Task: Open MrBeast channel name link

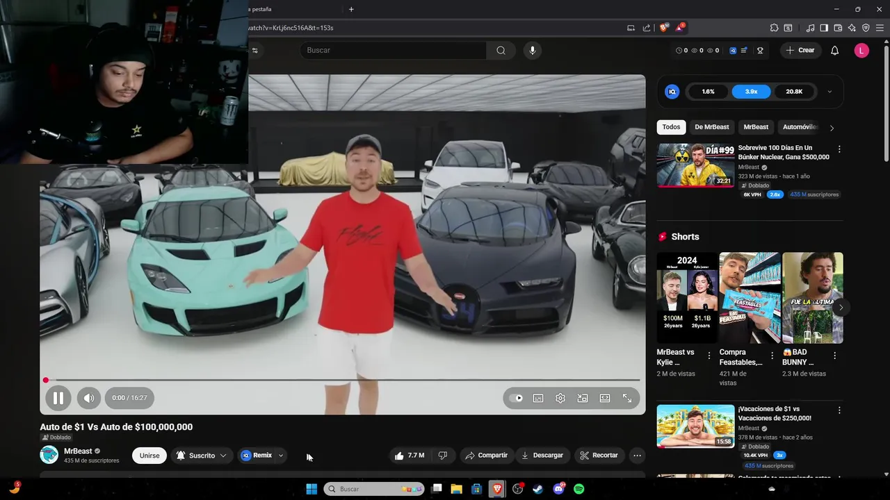Action: coord(78,451)
